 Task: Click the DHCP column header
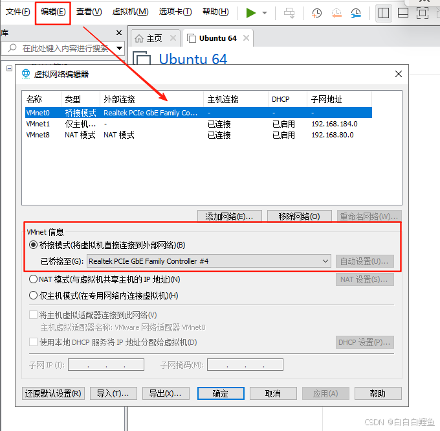[x=287, y=99]
